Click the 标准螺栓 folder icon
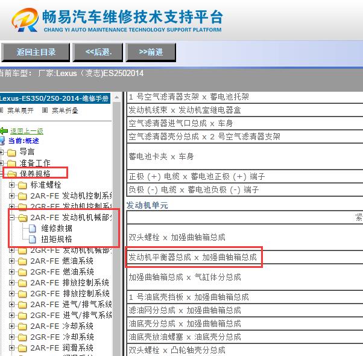Viewport: 363px width, 356px height. 22,185
